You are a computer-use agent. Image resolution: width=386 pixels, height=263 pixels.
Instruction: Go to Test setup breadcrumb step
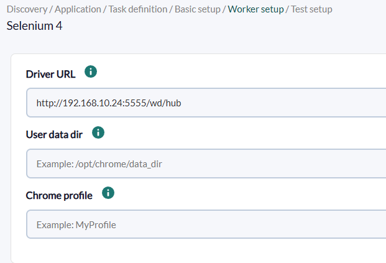click(x=311, y=9)
